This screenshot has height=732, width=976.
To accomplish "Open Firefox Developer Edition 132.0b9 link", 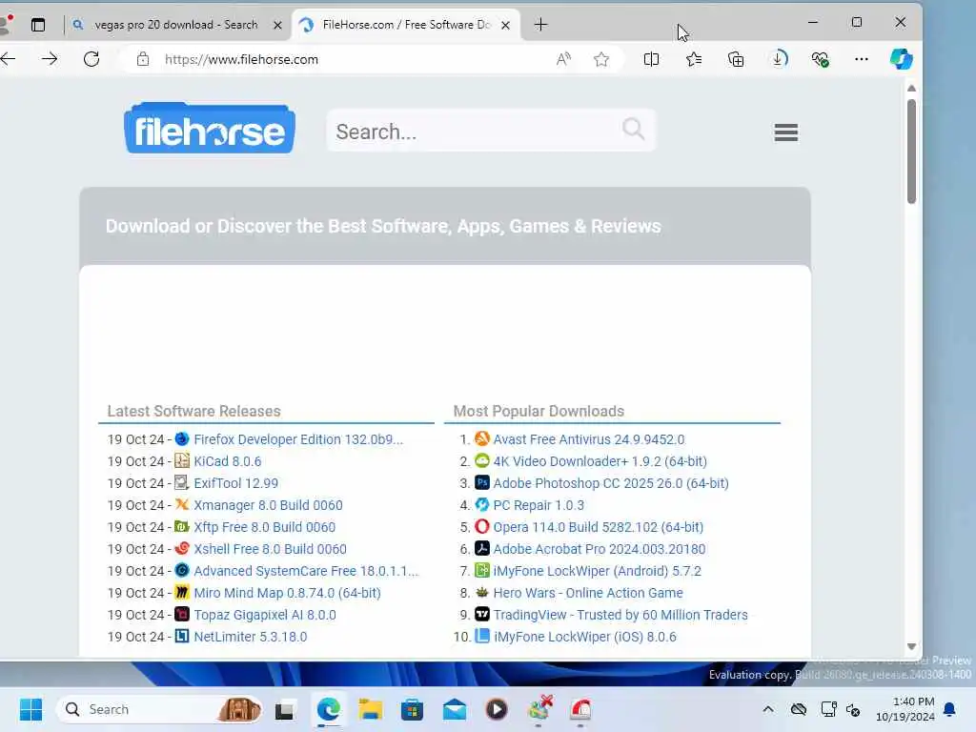I will click(298, 439).
